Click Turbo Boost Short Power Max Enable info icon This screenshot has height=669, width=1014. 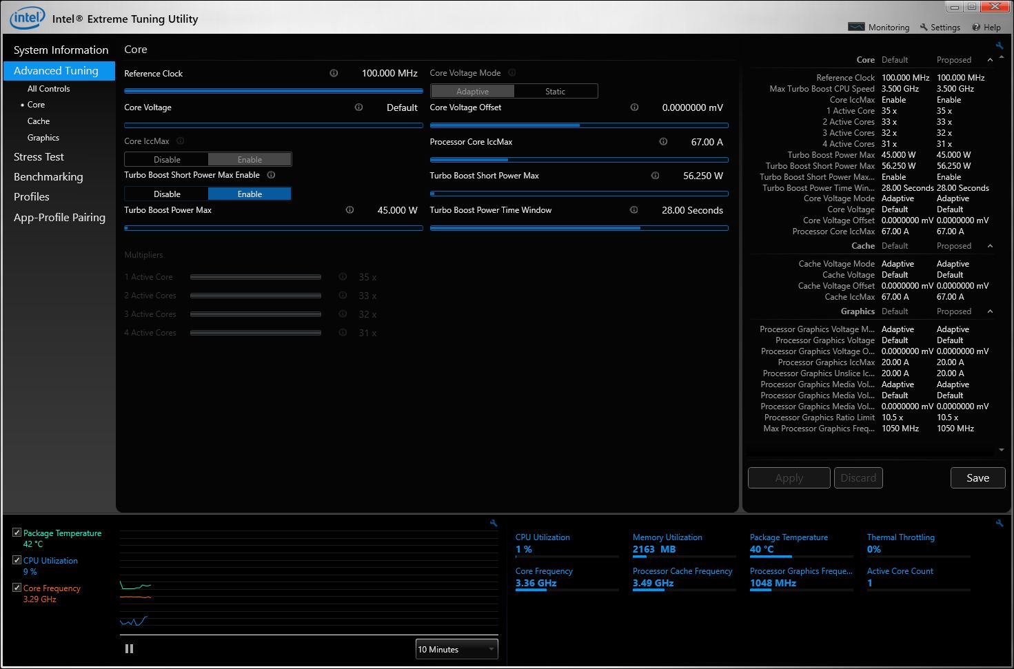pyautogui.click(x=271, y=175)
